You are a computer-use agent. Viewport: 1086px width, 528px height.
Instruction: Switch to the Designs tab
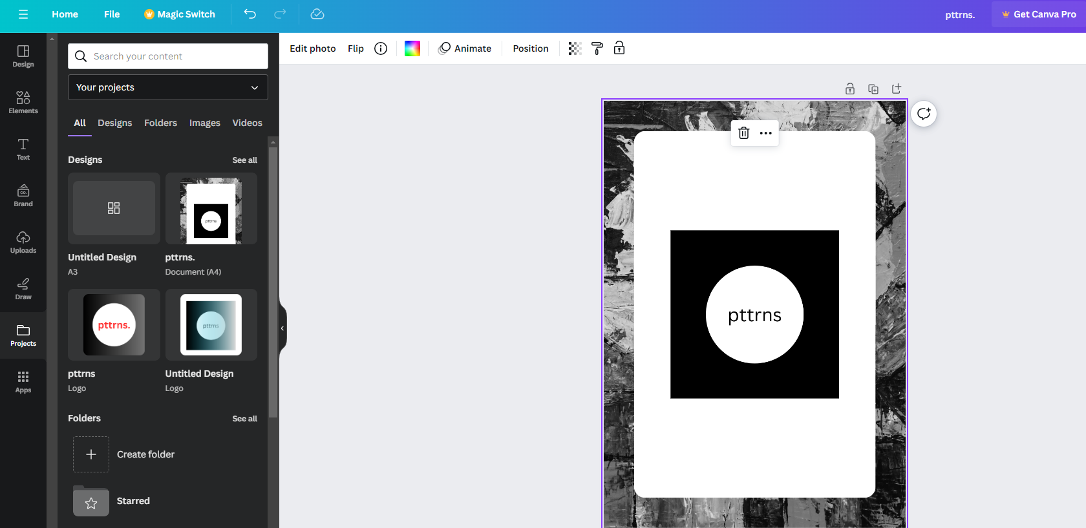[114, 123]
